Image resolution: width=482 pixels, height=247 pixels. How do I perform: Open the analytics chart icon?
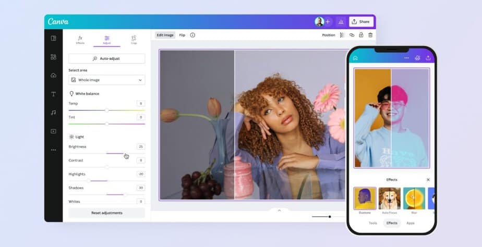point(341,21)
